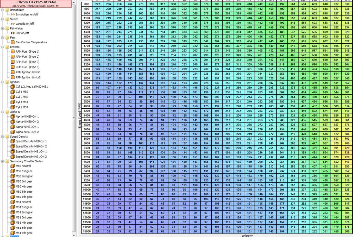Open Speed Density MS0 Cyl 1 cube icon

pyautogui.click(x=13, y=141)
